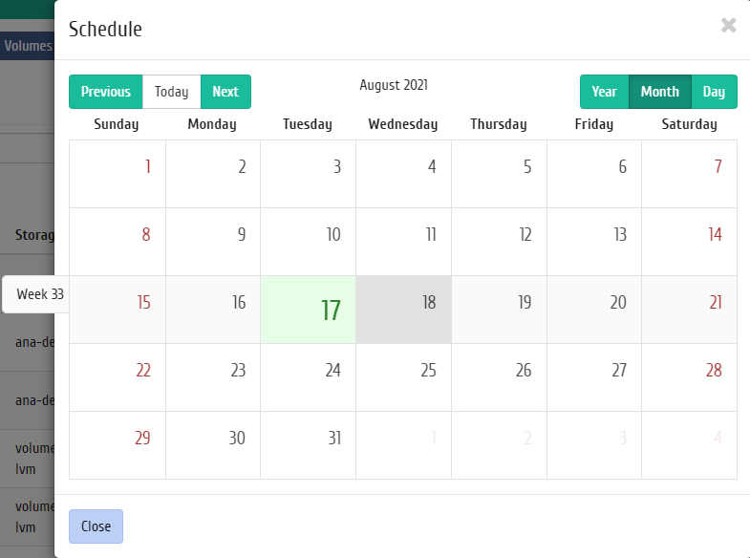The image size is (750, 558).
Task: Choose Saturday August 28 cell
Action: click(689, 377)
